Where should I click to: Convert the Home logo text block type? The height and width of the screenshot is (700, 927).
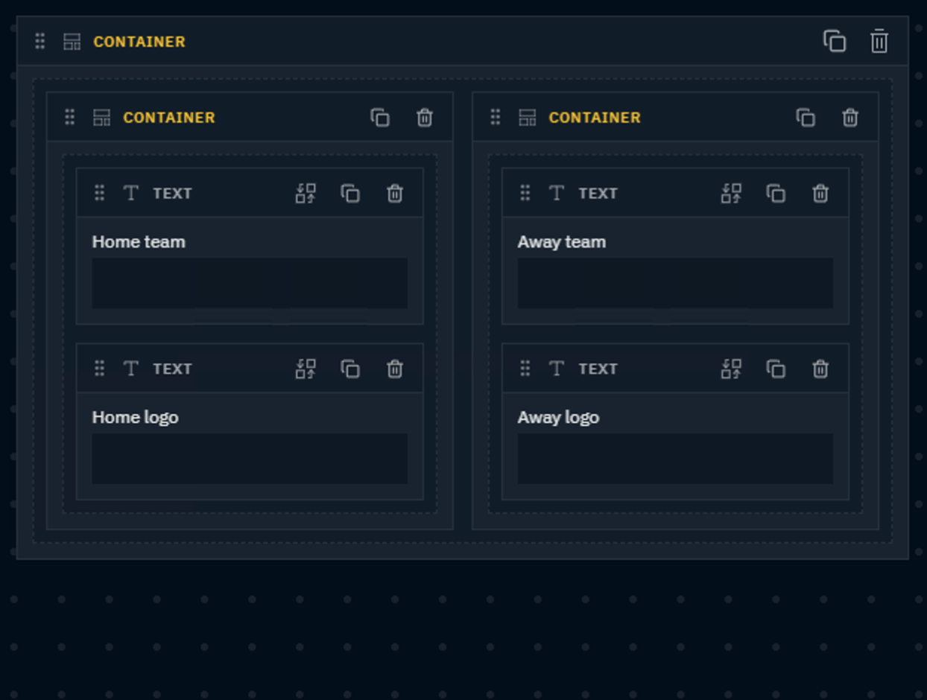click(x=306, y=369)
